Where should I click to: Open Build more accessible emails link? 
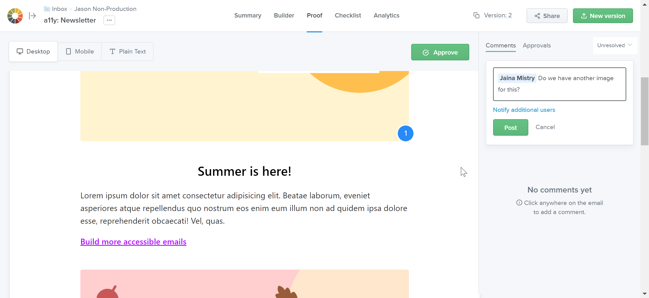[133, 241]
